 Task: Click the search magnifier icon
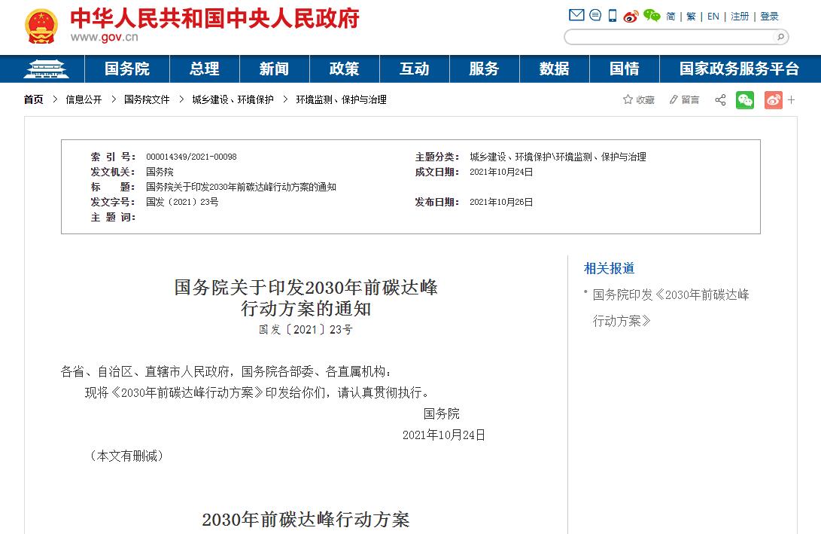coord(780,37)
